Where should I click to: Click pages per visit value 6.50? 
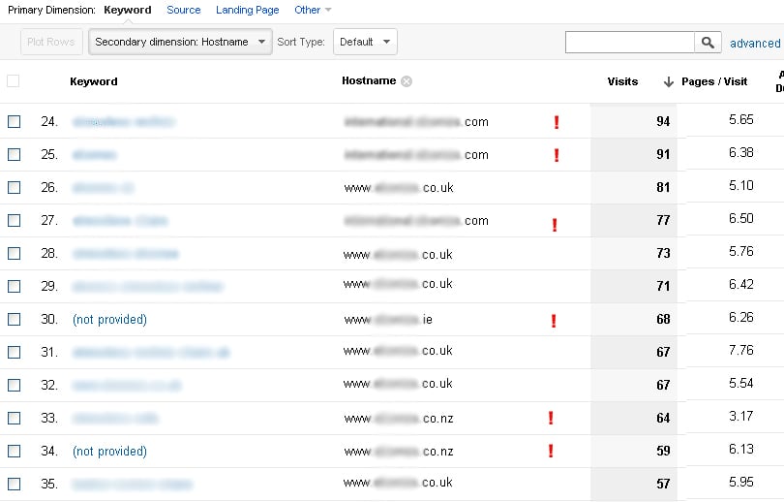[741, 219]
